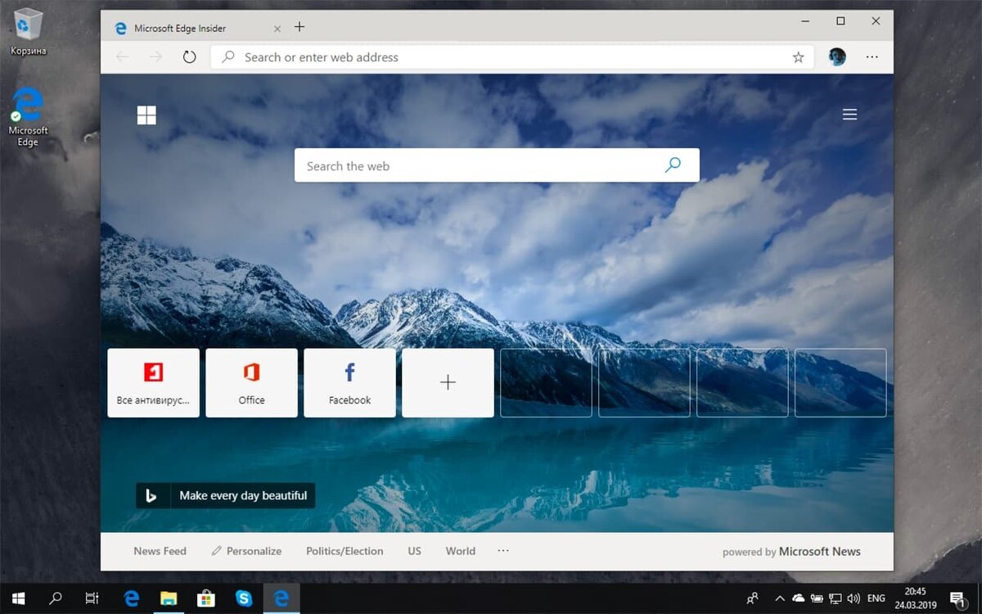The image size is (982, 614).
Task: Open the Все антивирус... quick link tile
Action: [x=154, y=383]
